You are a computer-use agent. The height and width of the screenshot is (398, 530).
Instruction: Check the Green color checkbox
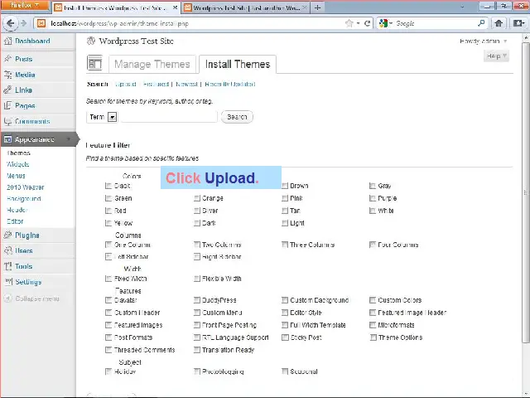coord(108,198)
